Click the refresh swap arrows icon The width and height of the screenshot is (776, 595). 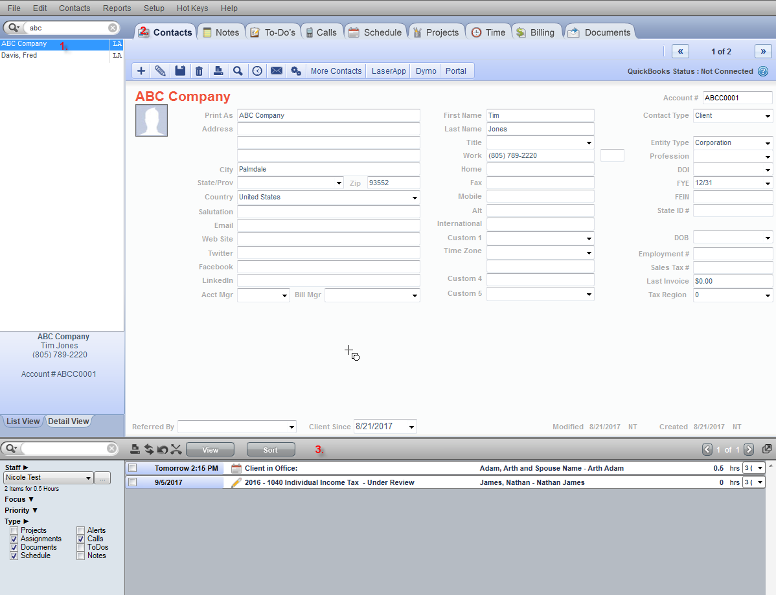[148, 449]
